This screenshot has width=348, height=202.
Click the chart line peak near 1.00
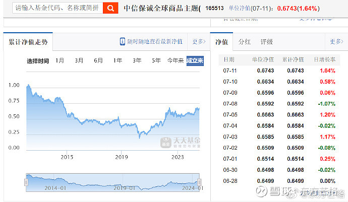tap(28, 85)
